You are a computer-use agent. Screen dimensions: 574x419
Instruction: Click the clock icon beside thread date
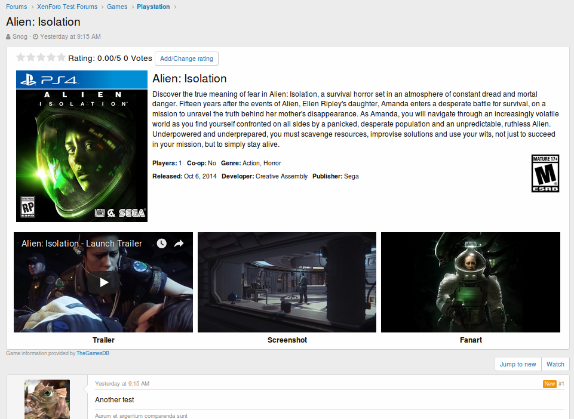click(35, 36)
